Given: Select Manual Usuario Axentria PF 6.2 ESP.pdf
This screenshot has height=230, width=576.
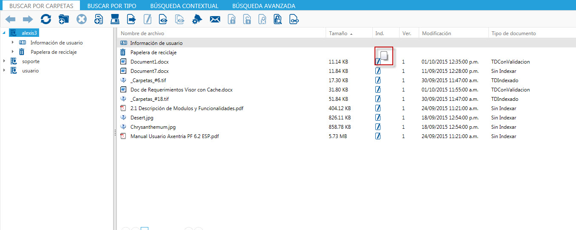Looking at the screenshot, I should pos(175,136).
